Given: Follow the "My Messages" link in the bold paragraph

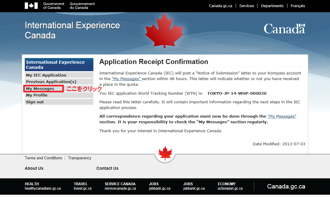Looking at the screenshot, I should [282, 116].
